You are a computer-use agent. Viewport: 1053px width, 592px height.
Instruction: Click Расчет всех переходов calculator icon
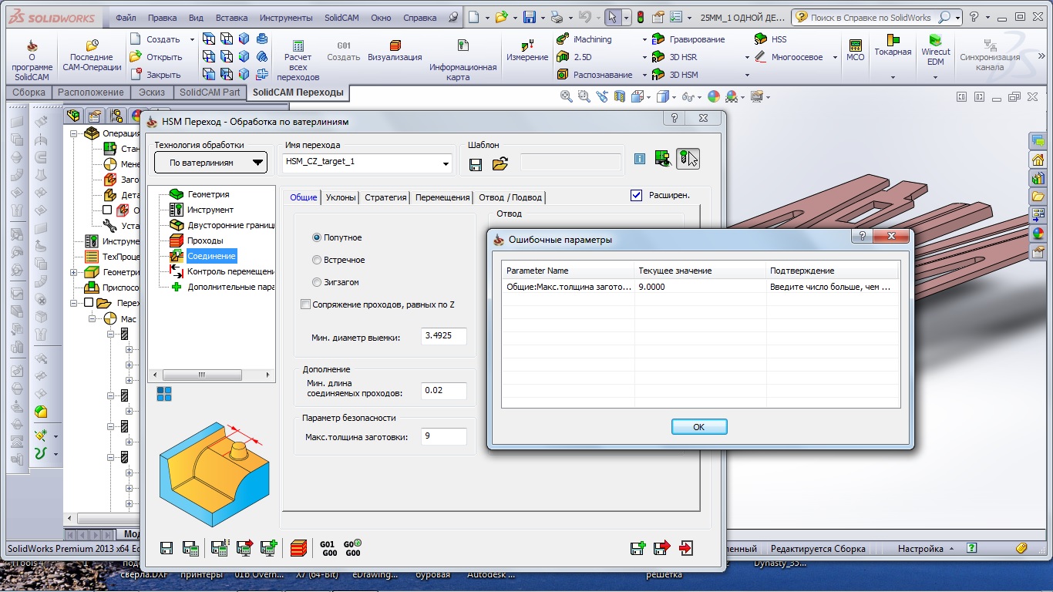pyautogui.click(x=298, y=46)
